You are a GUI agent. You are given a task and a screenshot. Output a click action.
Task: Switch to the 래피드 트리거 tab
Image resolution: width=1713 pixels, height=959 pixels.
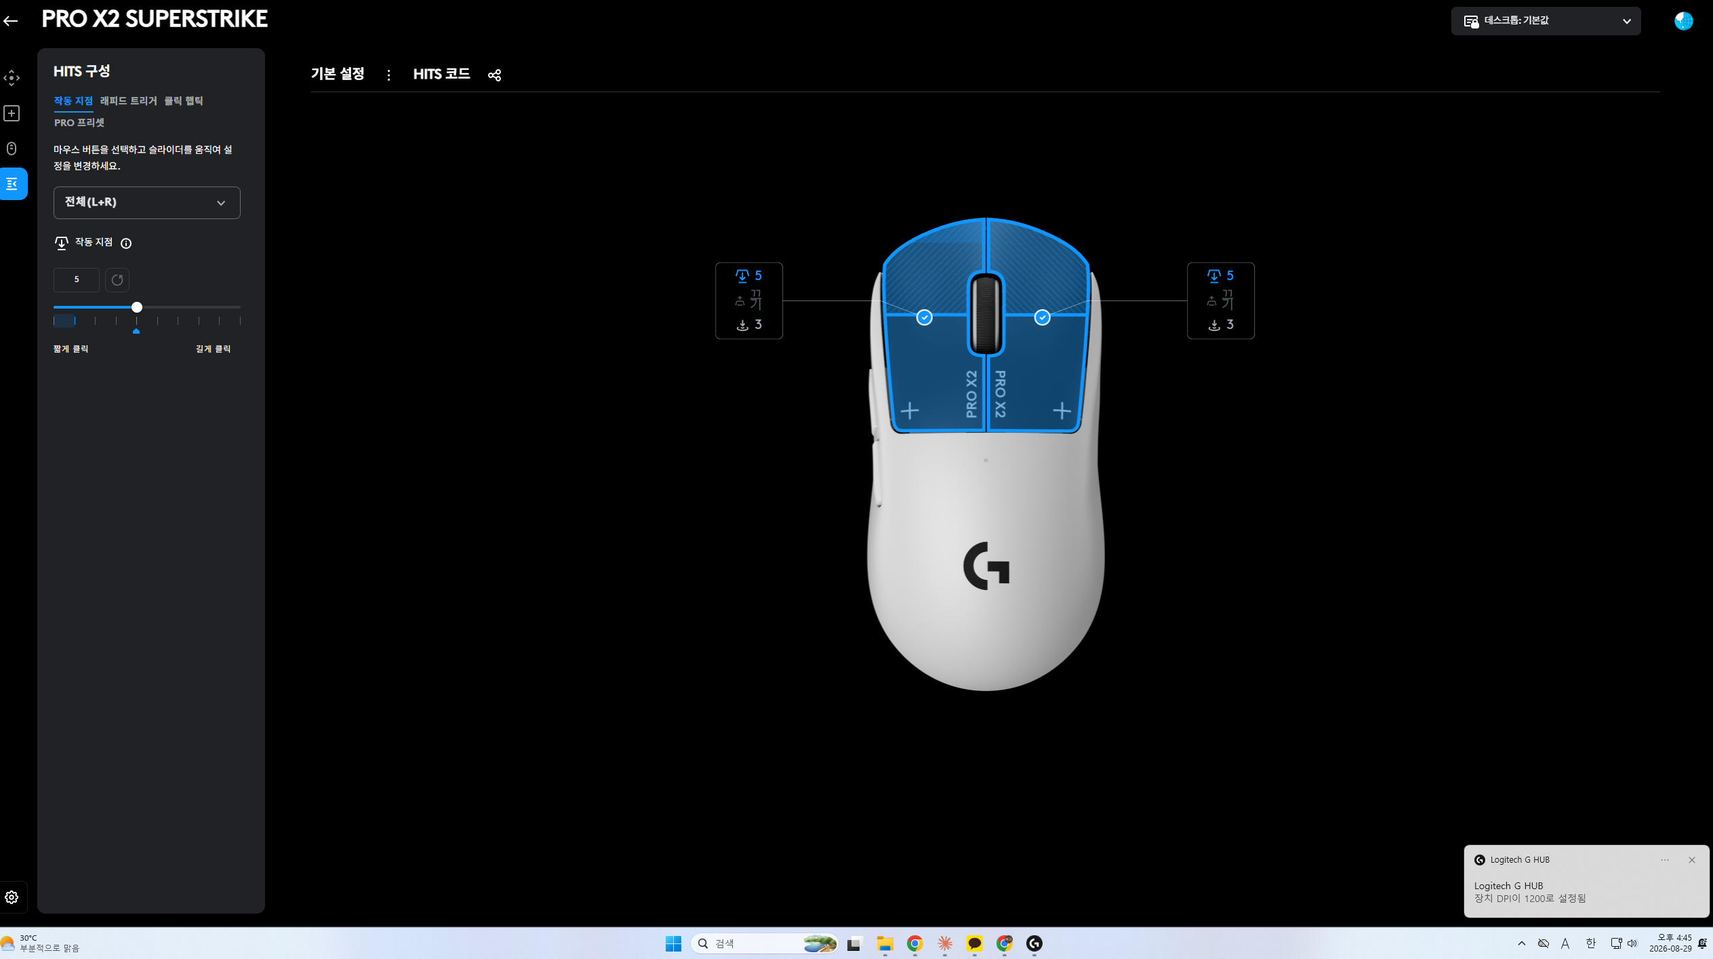128,101
